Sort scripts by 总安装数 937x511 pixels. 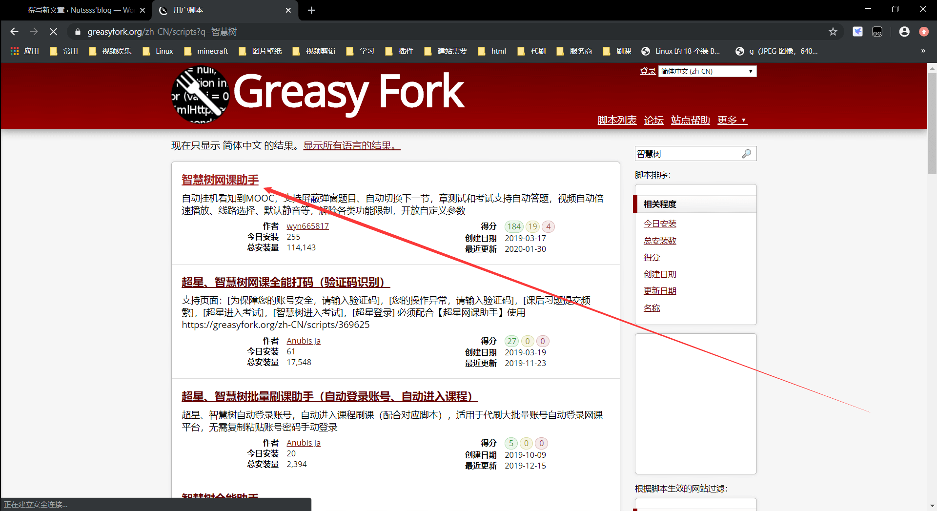pos(660,241)
